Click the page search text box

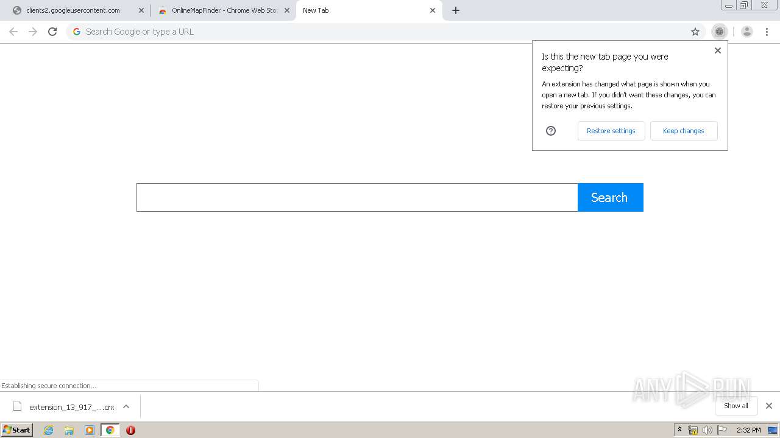pos(357,198)
